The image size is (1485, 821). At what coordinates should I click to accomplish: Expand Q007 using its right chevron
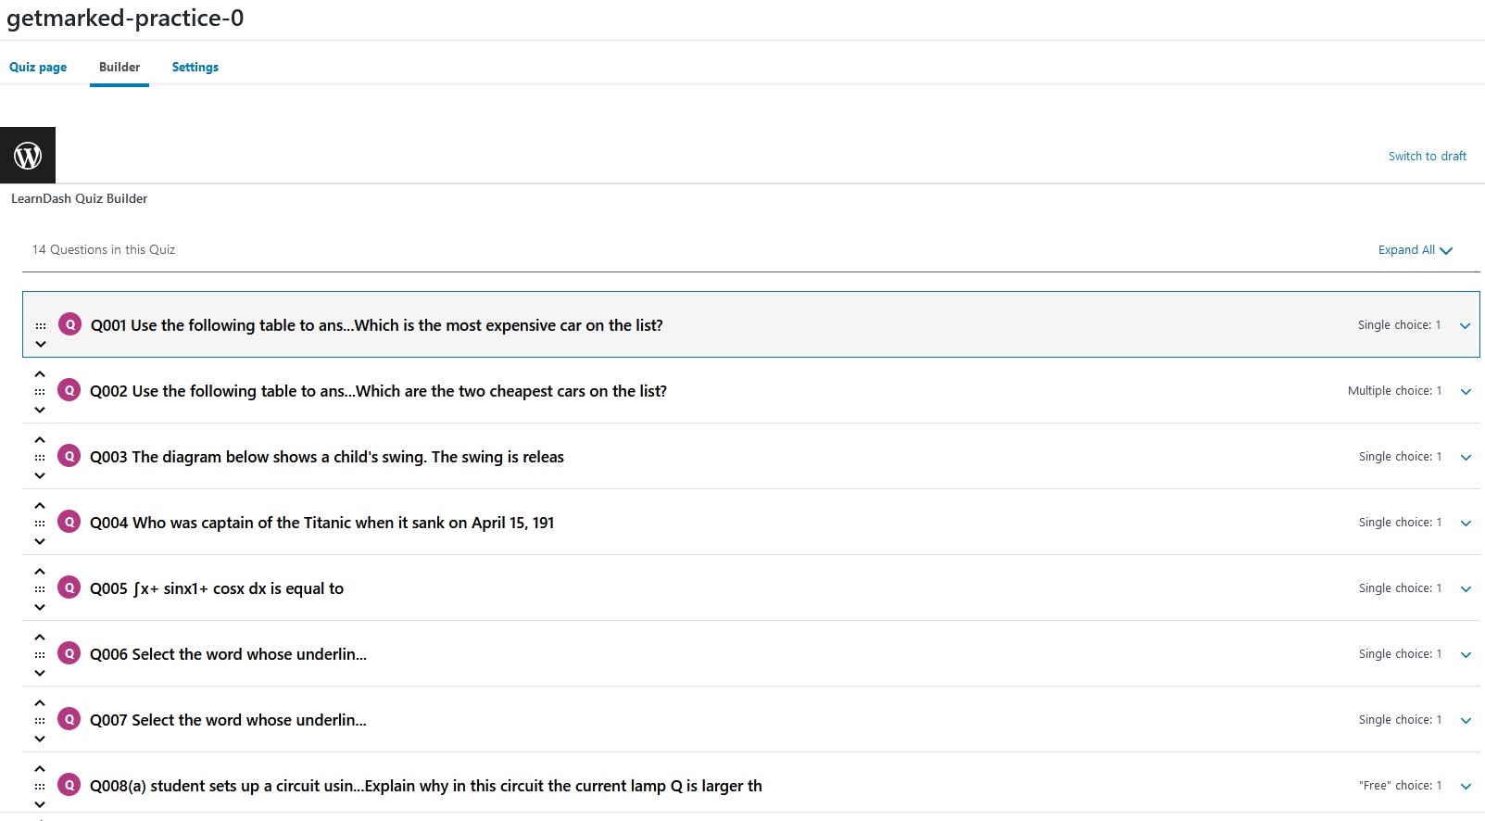tap(1466, 721)
